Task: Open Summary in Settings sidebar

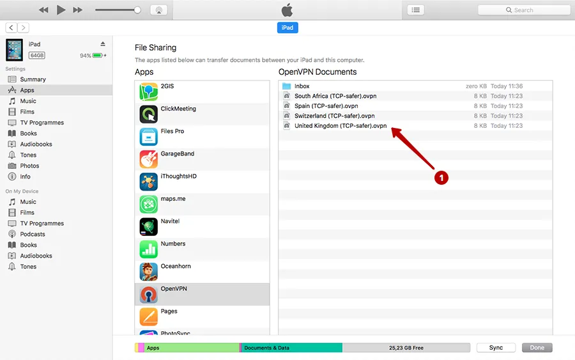Action: 56,79
